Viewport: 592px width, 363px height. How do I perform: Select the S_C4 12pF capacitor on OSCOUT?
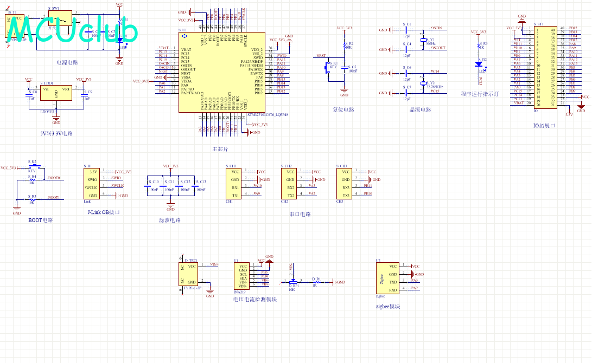[405, 49]
